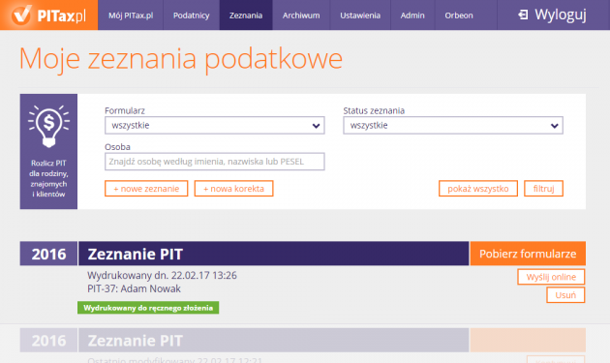The height and width of the screenshot is (363, 610).
Task: Click the Wyślij online button
Action: tap(551, 277)
